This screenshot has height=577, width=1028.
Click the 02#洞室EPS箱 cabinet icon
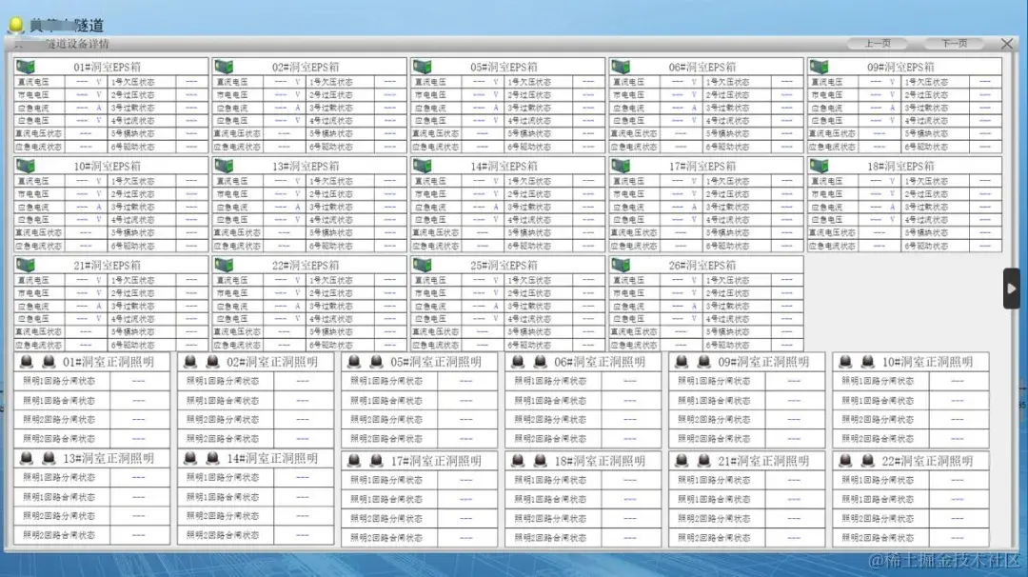225,67
